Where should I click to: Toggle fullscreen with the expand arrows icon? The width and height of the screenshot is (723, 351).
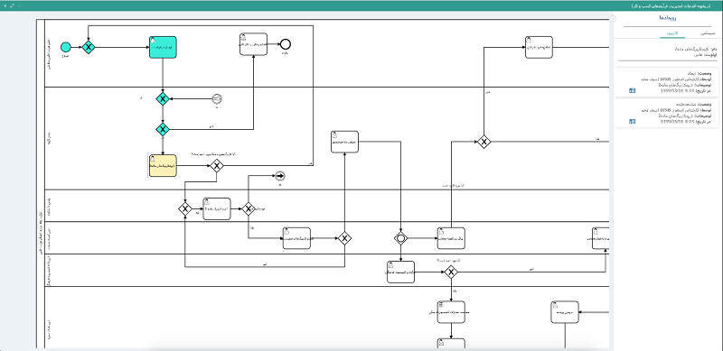pos(12,5)
